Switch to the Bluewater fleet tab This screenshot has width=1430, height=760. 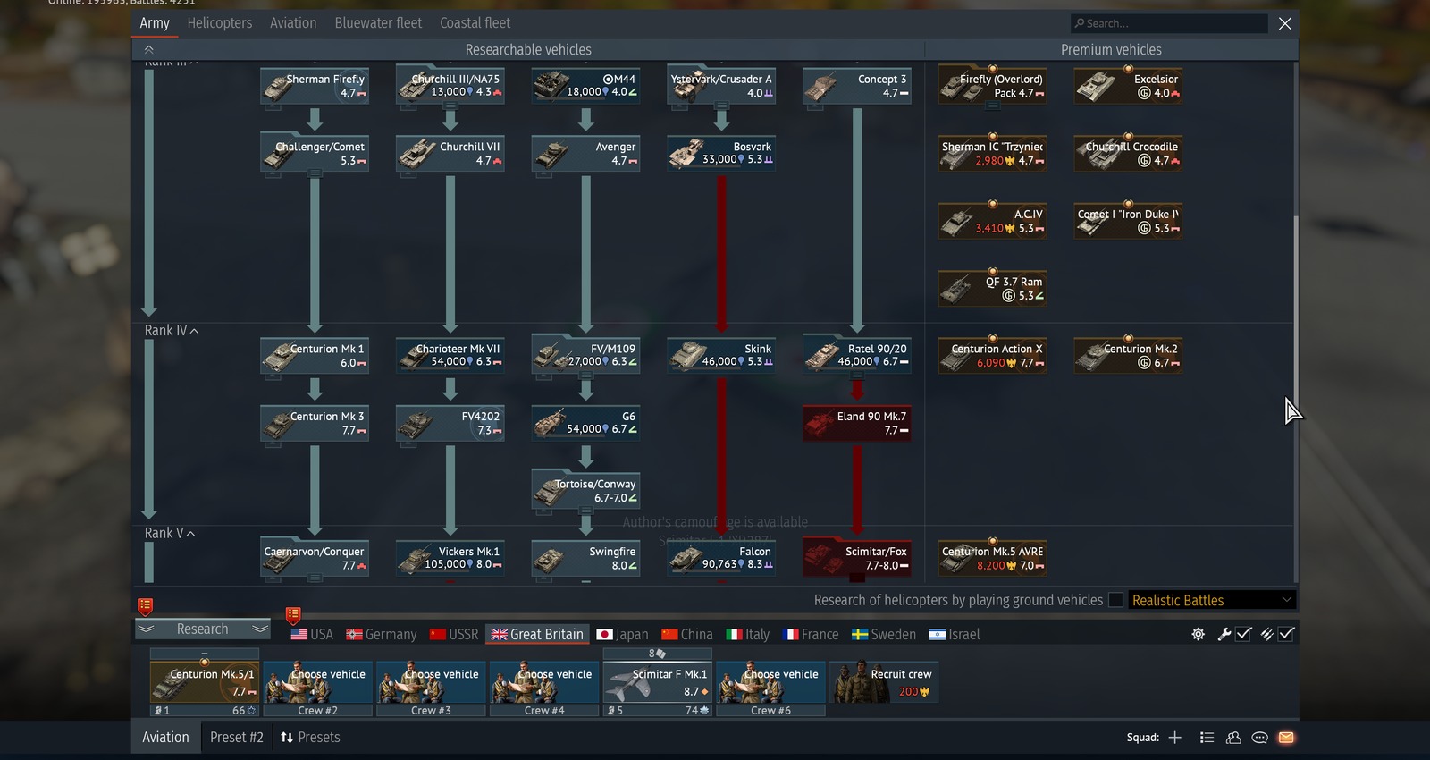point(378,23)
